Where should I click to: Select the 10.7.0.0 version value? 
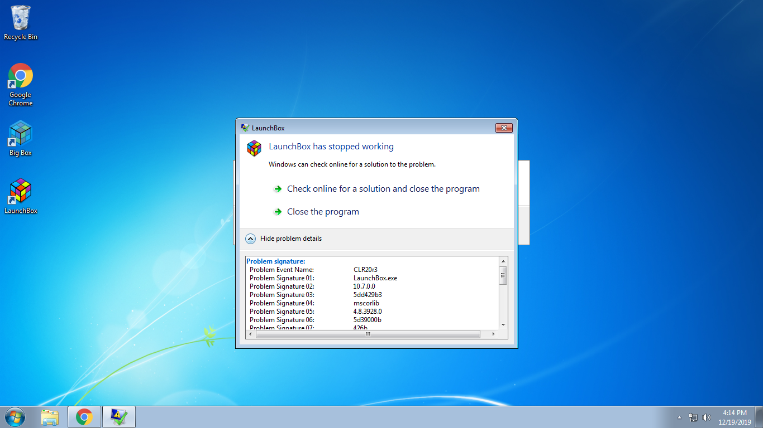364,286
